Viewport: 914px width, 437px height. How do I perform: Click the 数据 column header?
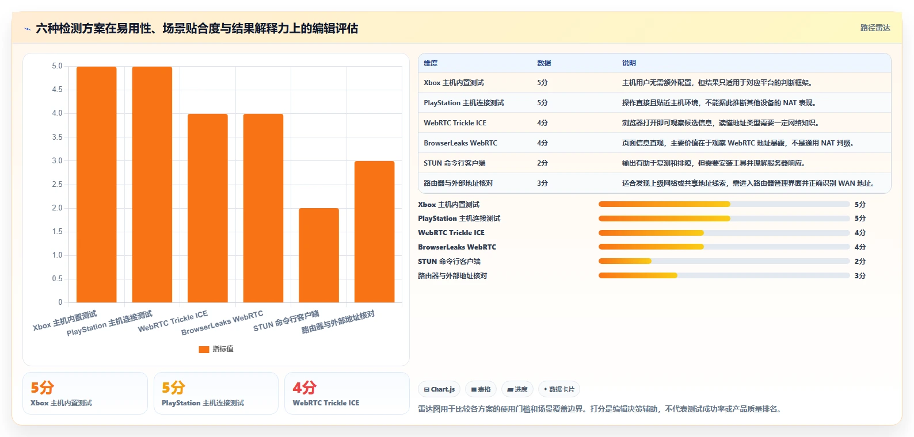coord(544,63)
